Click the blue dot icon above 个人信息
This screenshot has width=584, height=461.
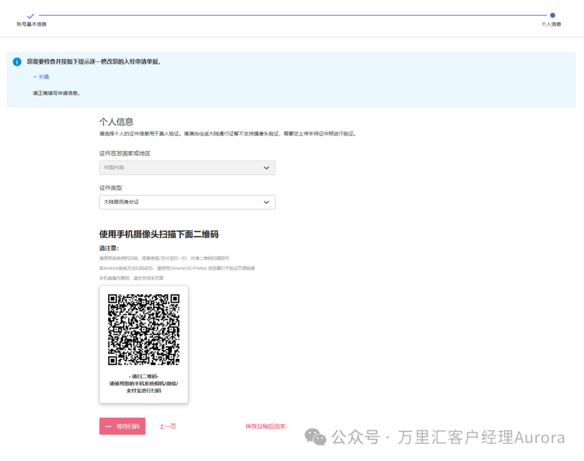552,16
